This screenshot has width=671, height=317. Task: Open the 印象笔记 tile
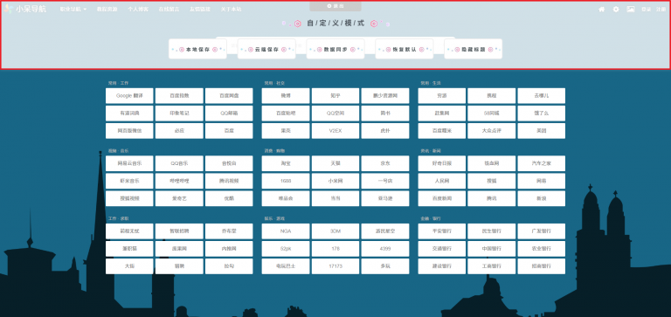pos(179,114)
